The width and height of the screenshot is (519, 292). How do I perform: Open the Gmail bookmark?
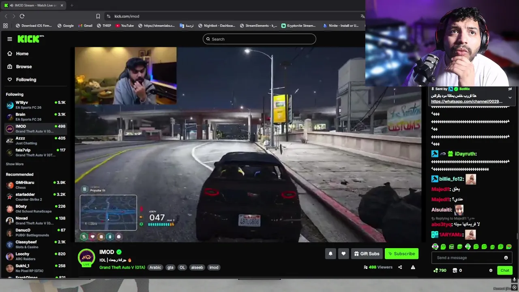[85, 26]
